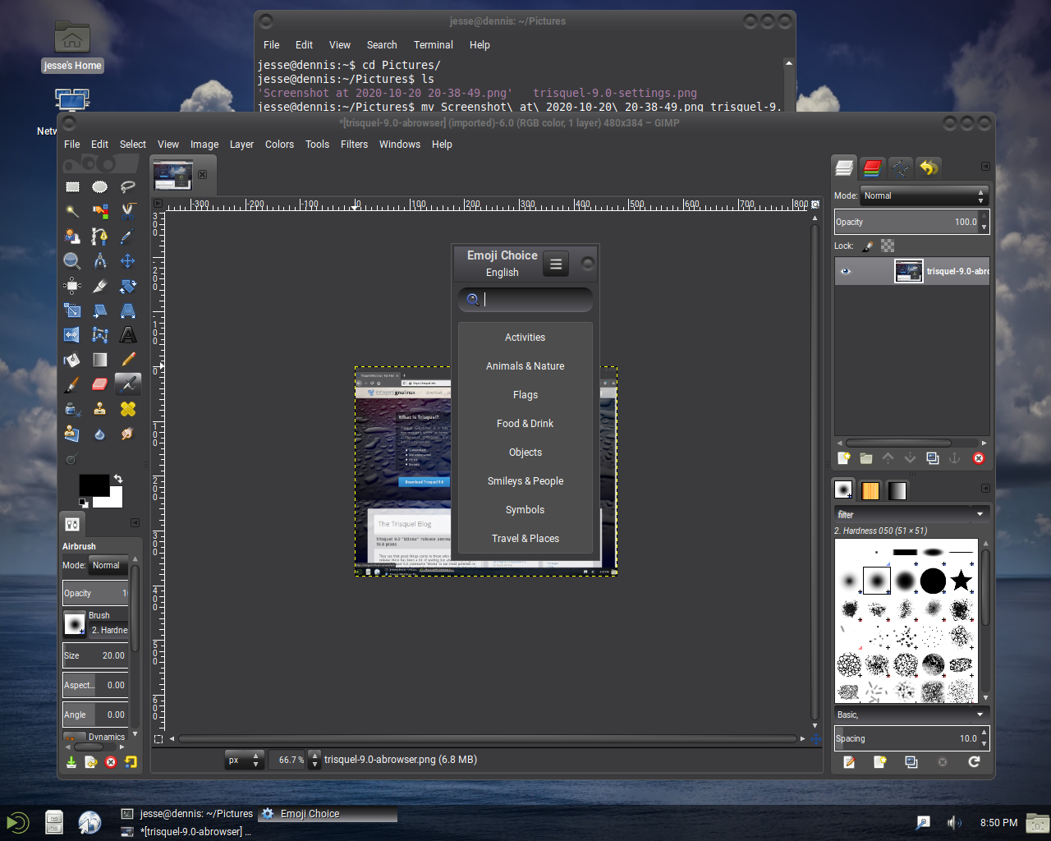Viewport: 1051px width, 841px height.
Task: Toggle Quick Mask at canvas corner
Action: 158,739
